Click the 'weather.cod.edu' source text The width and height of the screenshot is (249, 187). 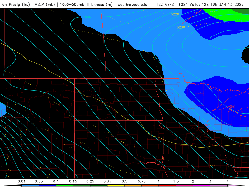click(x=133, y=4)
